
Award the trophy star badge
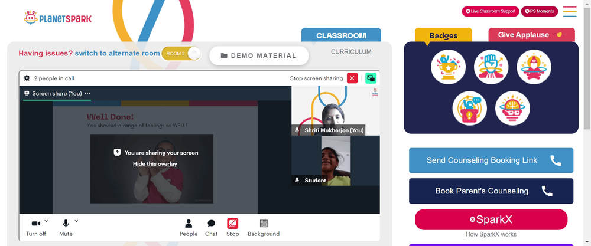pos(448,67)
